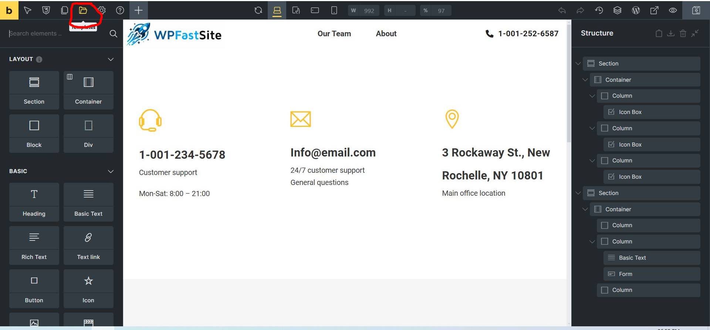Click the info icon beside LAYOUT
710x330 pixels.
click(x=39, y=59)
